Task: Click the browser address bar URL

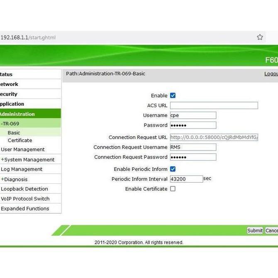Action: point(28,37)
